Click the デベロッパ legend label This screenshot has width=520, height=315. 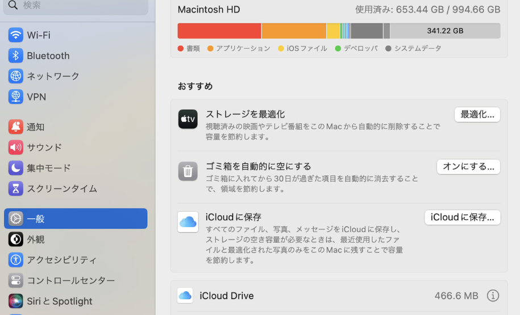pos(360,48)
